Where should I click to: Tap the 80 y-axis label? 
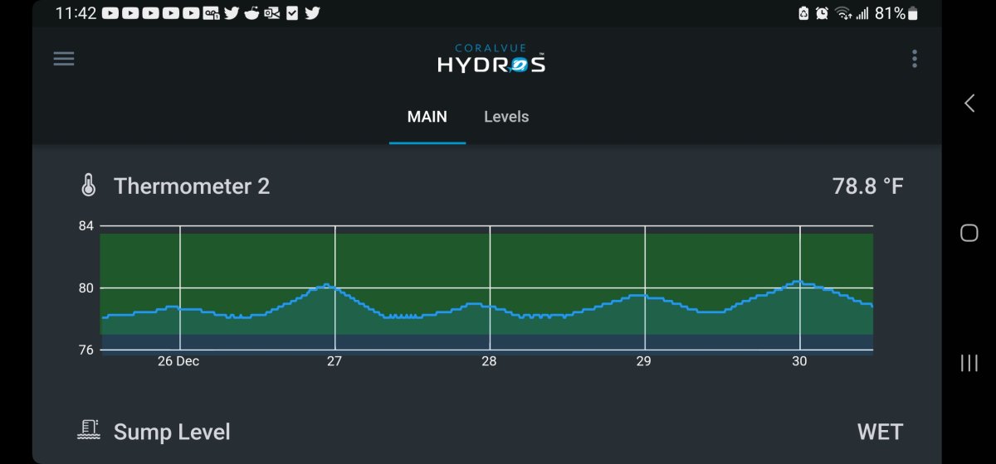(x=85, y=288)
